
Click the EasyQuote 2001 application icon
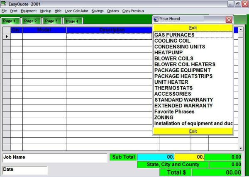coord(3,4)
